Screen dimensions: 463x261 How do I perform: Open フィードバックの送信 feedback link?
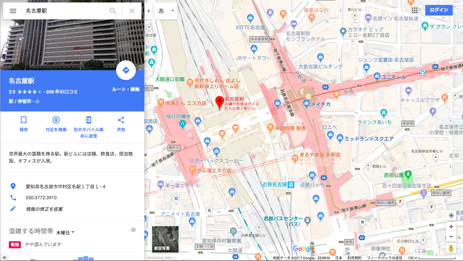(384, 258)
